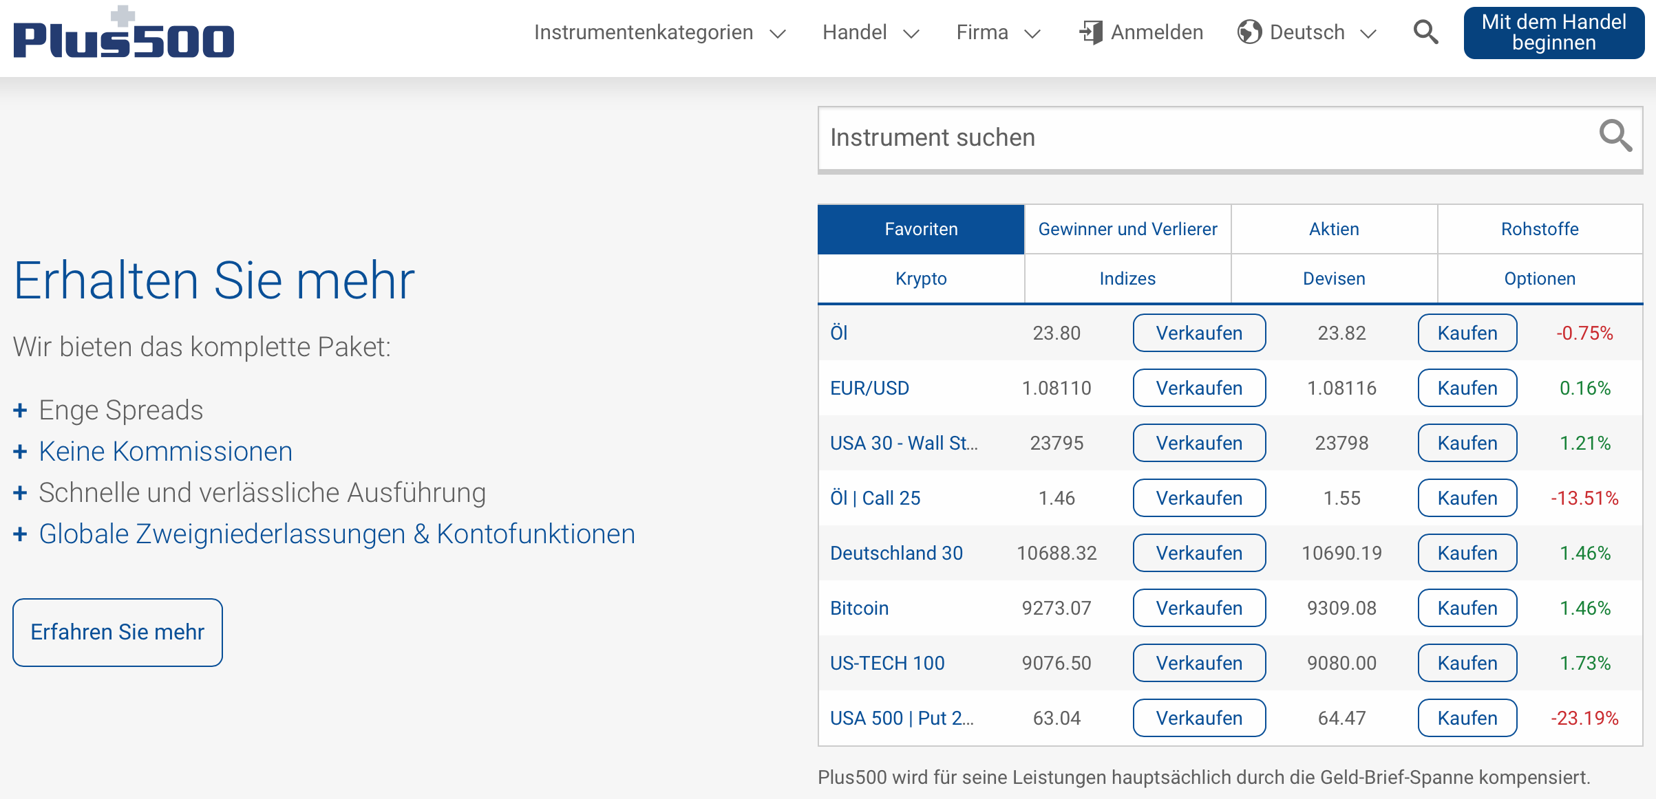Viewport: 1656px width, 799px height.
Task: Click US-TECH 100 buy price 9080.00
Action: click(x=1341, y=663)
